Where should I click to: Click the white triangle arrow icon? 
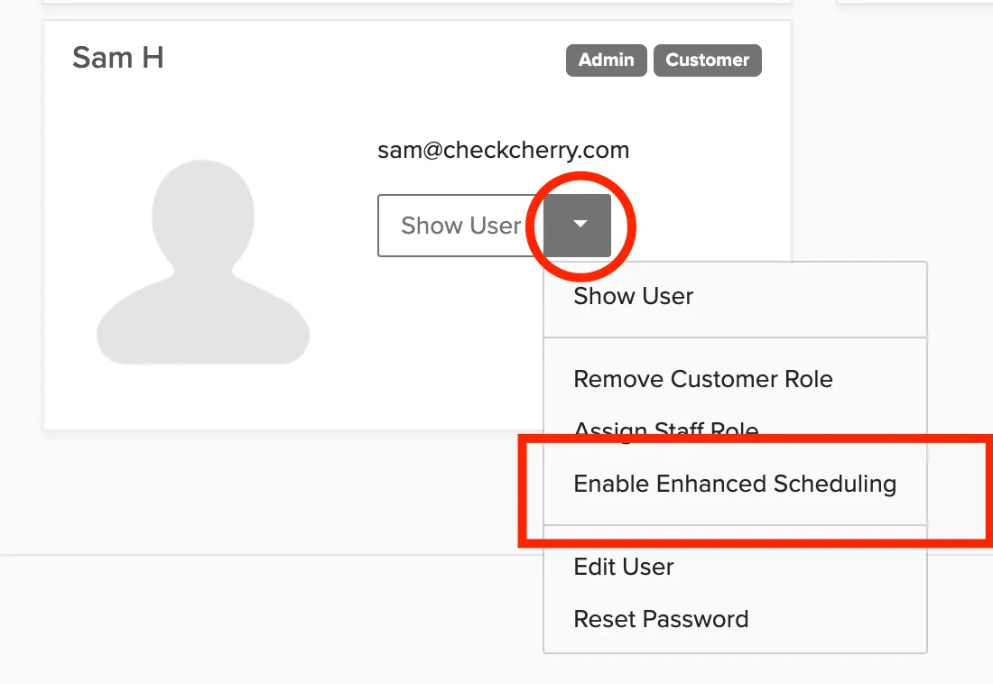point(580,224)
